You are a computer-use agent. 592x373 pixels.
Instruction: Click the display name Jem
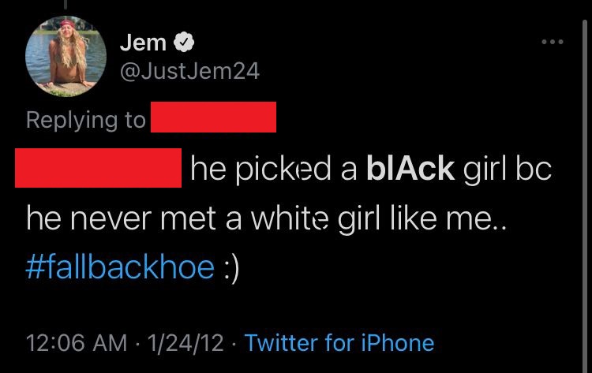coord(143,43)
